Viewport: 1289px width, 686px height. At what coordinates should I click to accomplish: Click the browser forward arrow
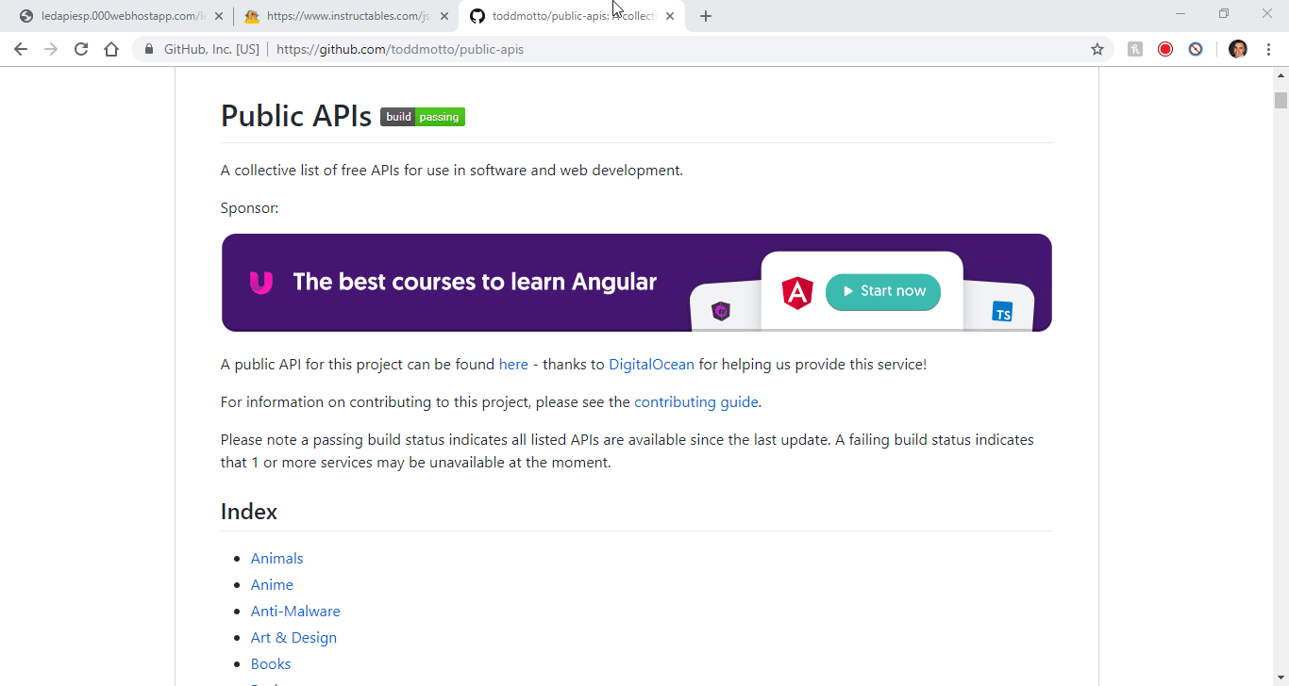coord(51,49)
